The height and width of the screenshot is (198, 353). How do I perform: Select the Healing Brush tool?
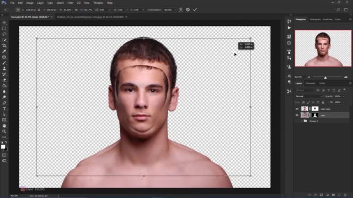[4, 57]
